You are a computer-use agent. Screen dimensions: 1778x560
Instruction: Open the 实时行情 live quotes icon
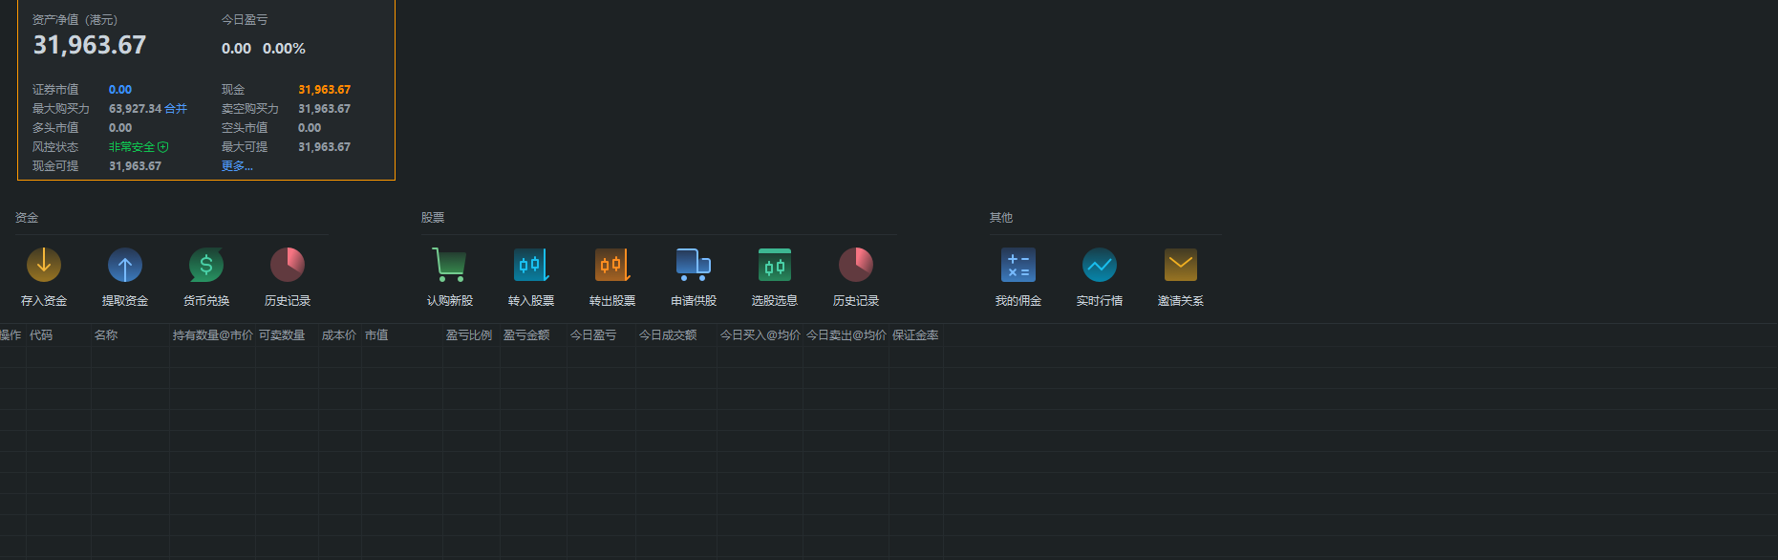point(1100,266)
